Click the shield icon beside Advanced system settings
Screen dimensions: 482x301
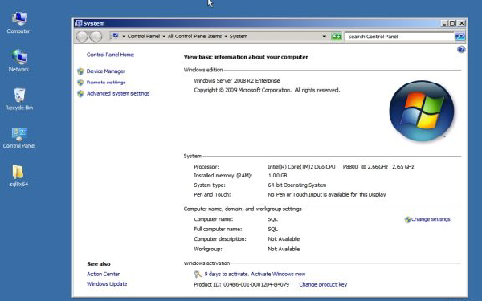coord(80,94)
